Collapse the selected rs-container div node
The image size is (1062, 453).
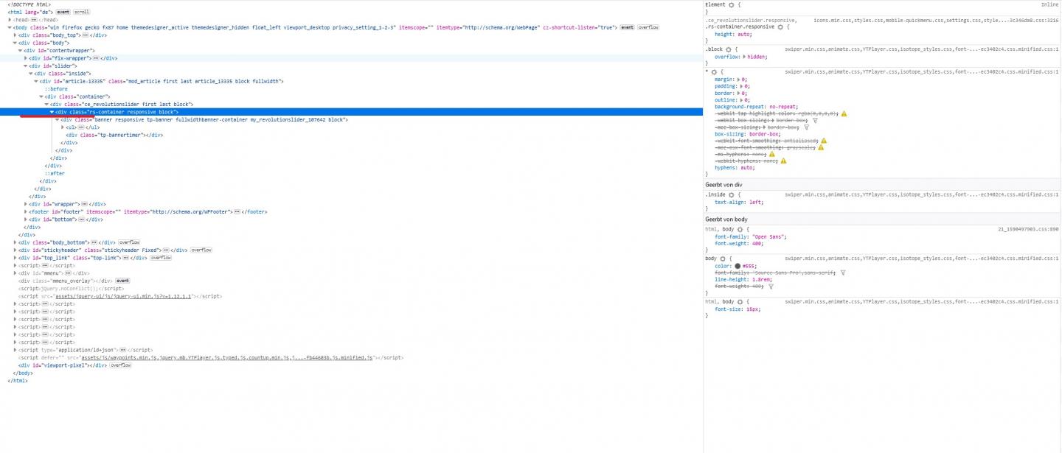52,112
